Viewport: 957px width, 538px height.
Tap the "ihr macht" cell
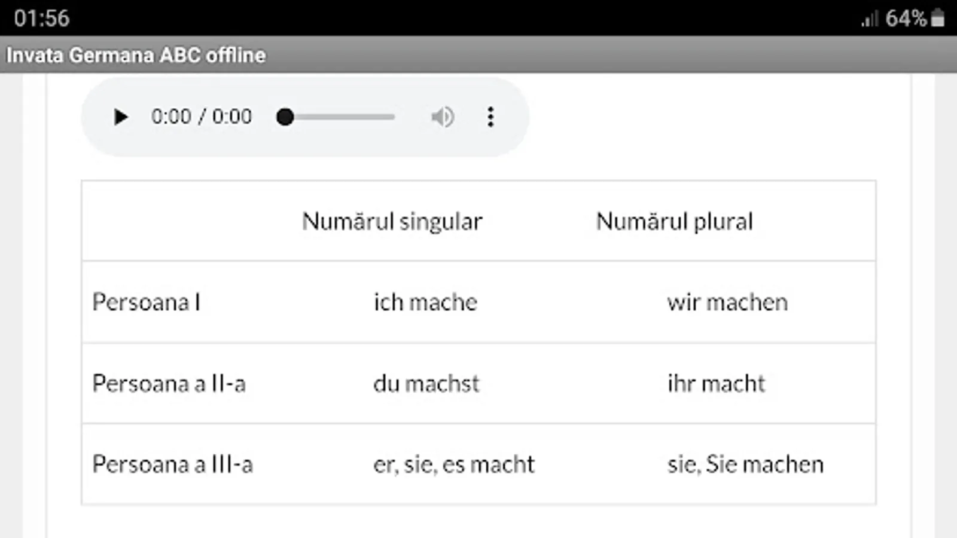pos(716,384)
